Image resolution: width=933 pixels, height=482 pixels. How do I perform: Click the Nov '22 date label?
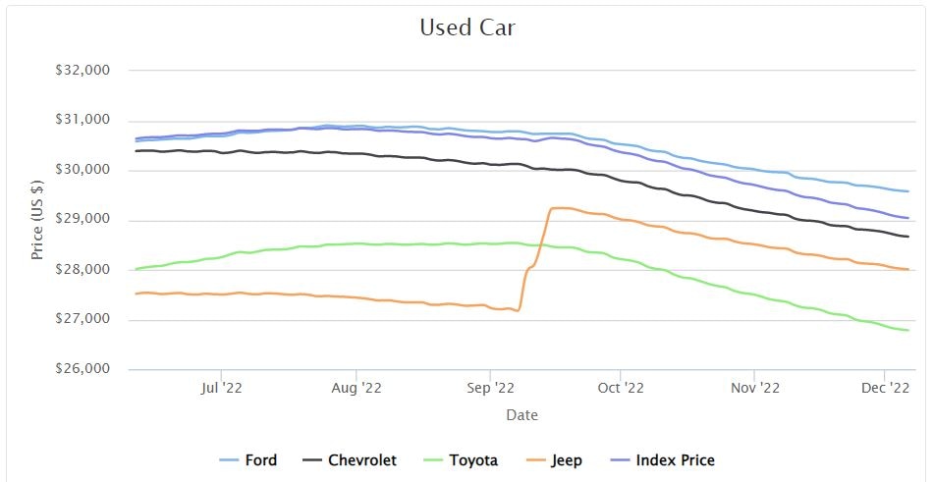click(754, 389)
